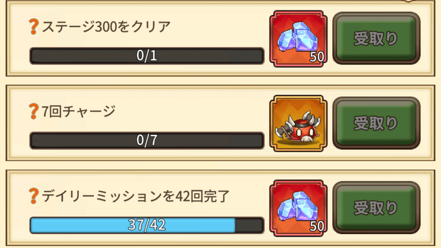Claim 受取り for 42 daily missions
The width and height of the screenshot is (441, 248).
(x=377, y=208)
